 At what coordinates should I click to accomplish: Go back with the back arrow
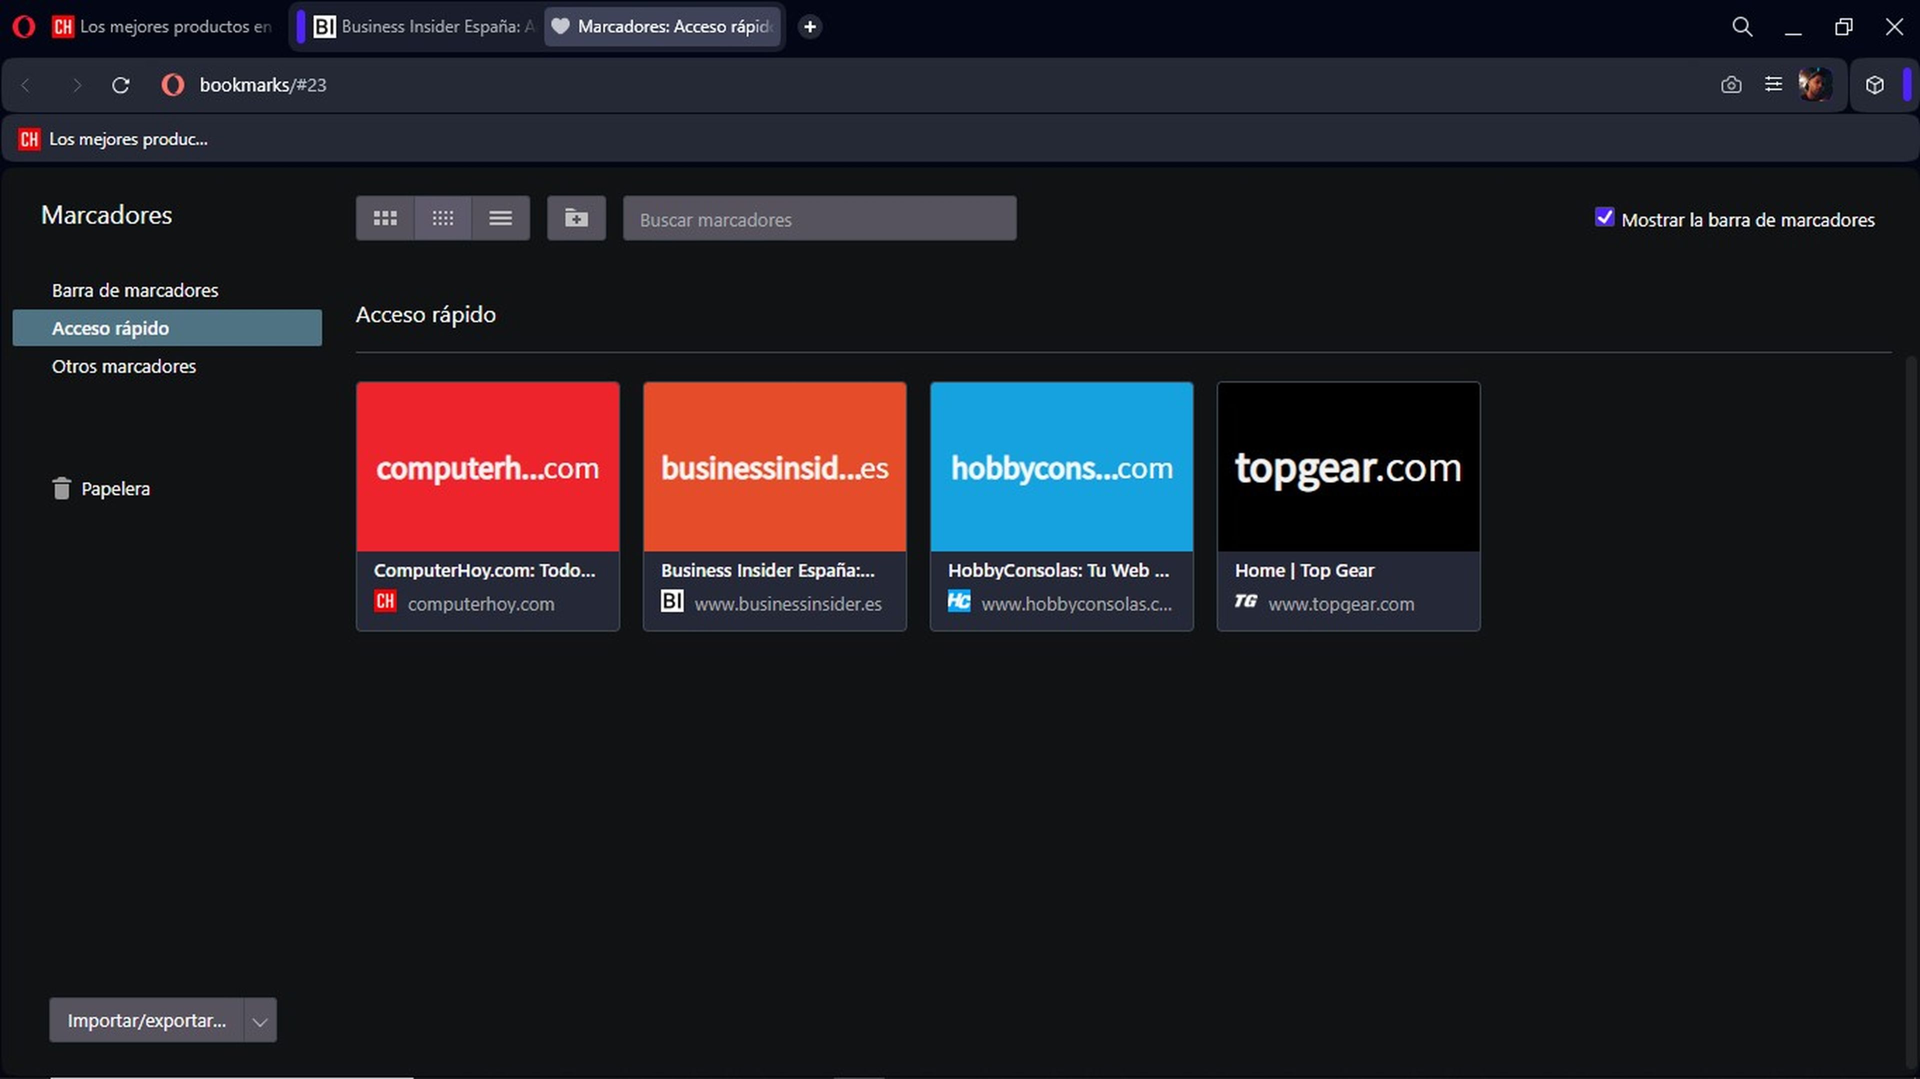[26, 85]
